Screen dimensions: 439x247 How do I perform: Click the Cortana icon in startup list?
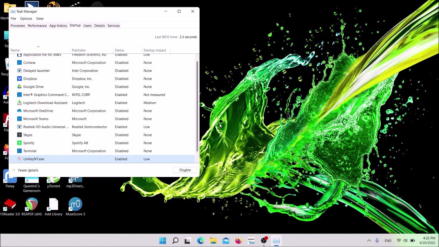coord(20,62)
